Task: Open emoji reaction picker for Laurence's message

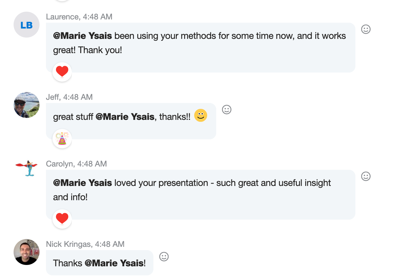Action: point(366,29)
